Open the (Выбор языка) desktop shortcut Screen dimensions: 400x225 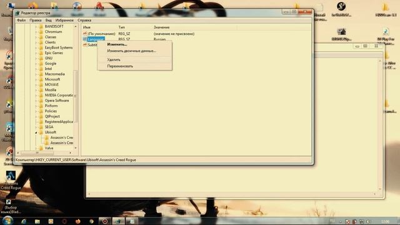click(10, 206)
